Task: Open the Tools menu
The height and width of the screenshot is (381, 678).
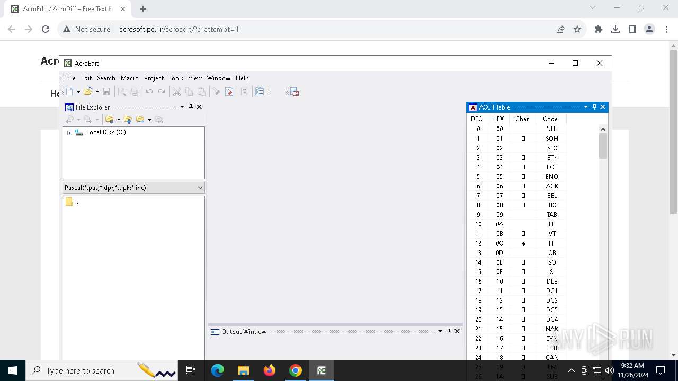Action: tap(176, 78)
